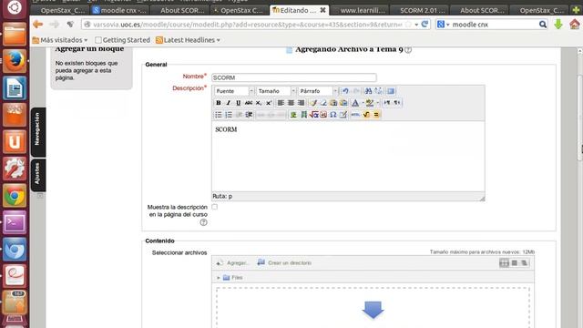Open find/search binoculars tool in editor
The image size is (583, 328).
[368, 91]
